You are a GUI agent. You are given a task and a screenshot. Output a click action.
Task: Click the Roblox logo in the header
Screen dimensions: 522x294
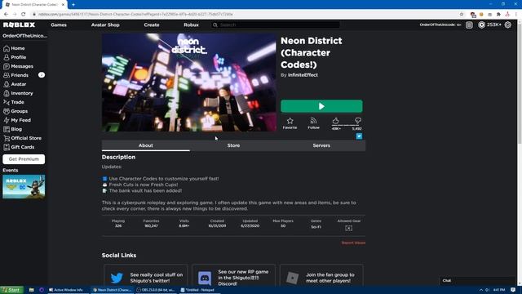click(19, 24)
